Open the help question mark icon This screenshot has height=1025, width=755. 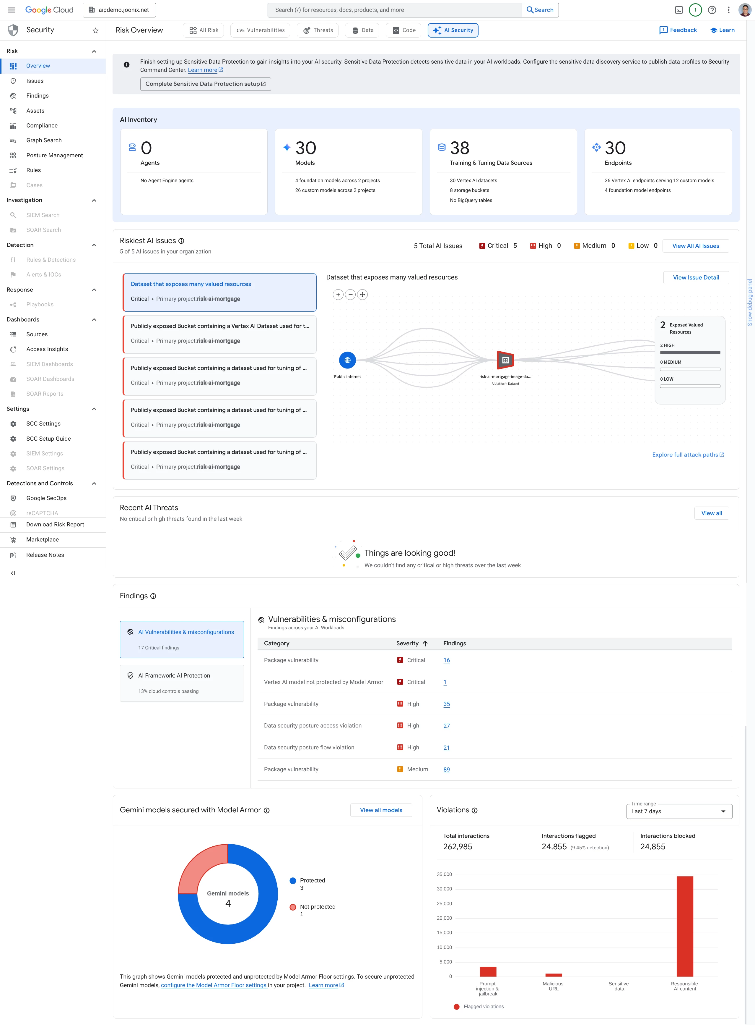click(712, 10)
